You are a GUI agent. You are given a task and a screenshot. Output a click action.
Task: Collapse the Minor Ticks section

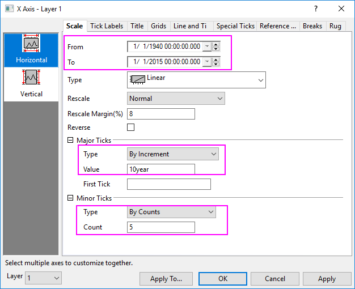tap(70, 198)
